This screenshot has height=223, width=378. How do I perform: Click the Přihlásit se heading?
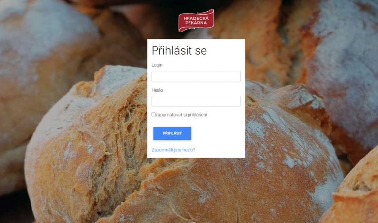[179, 51]
